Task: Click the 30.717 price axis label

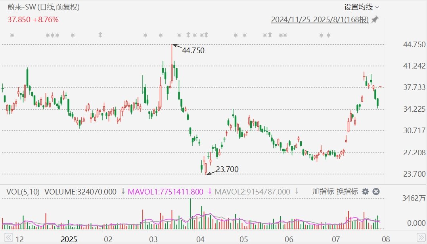Action: tap(414, 131)
